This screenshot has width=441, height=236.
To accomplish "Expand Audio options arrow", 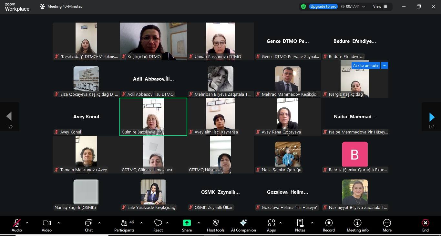I will [27, 223].
